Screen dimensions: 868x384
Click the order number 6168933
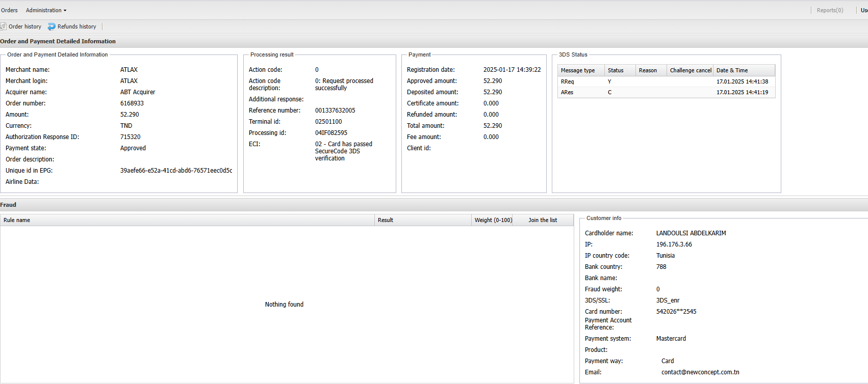point(132,103)
